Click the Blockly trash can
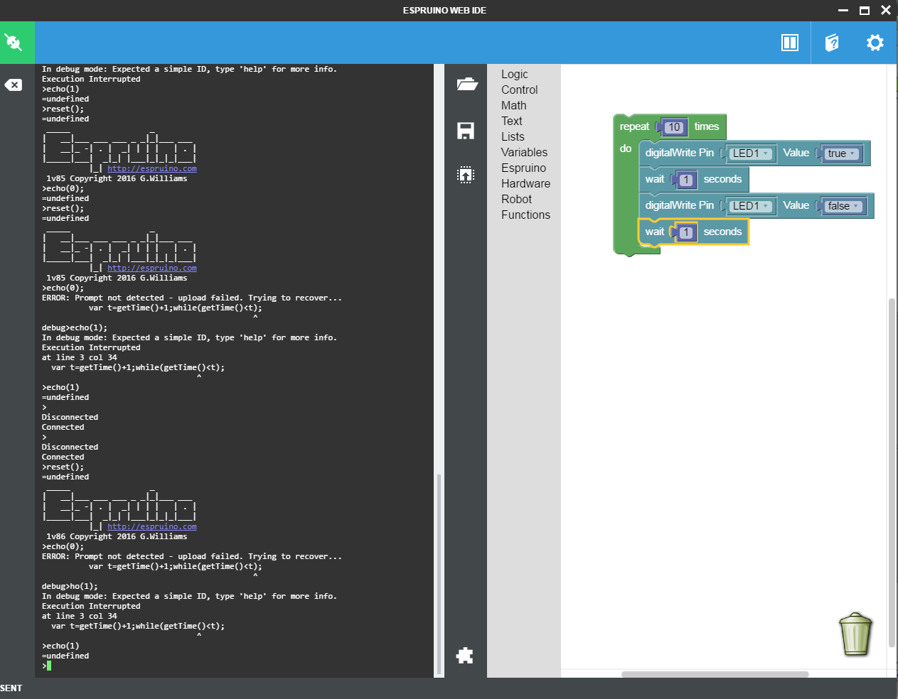Screen dimensions: 898x699 click(x=855, y=634)
